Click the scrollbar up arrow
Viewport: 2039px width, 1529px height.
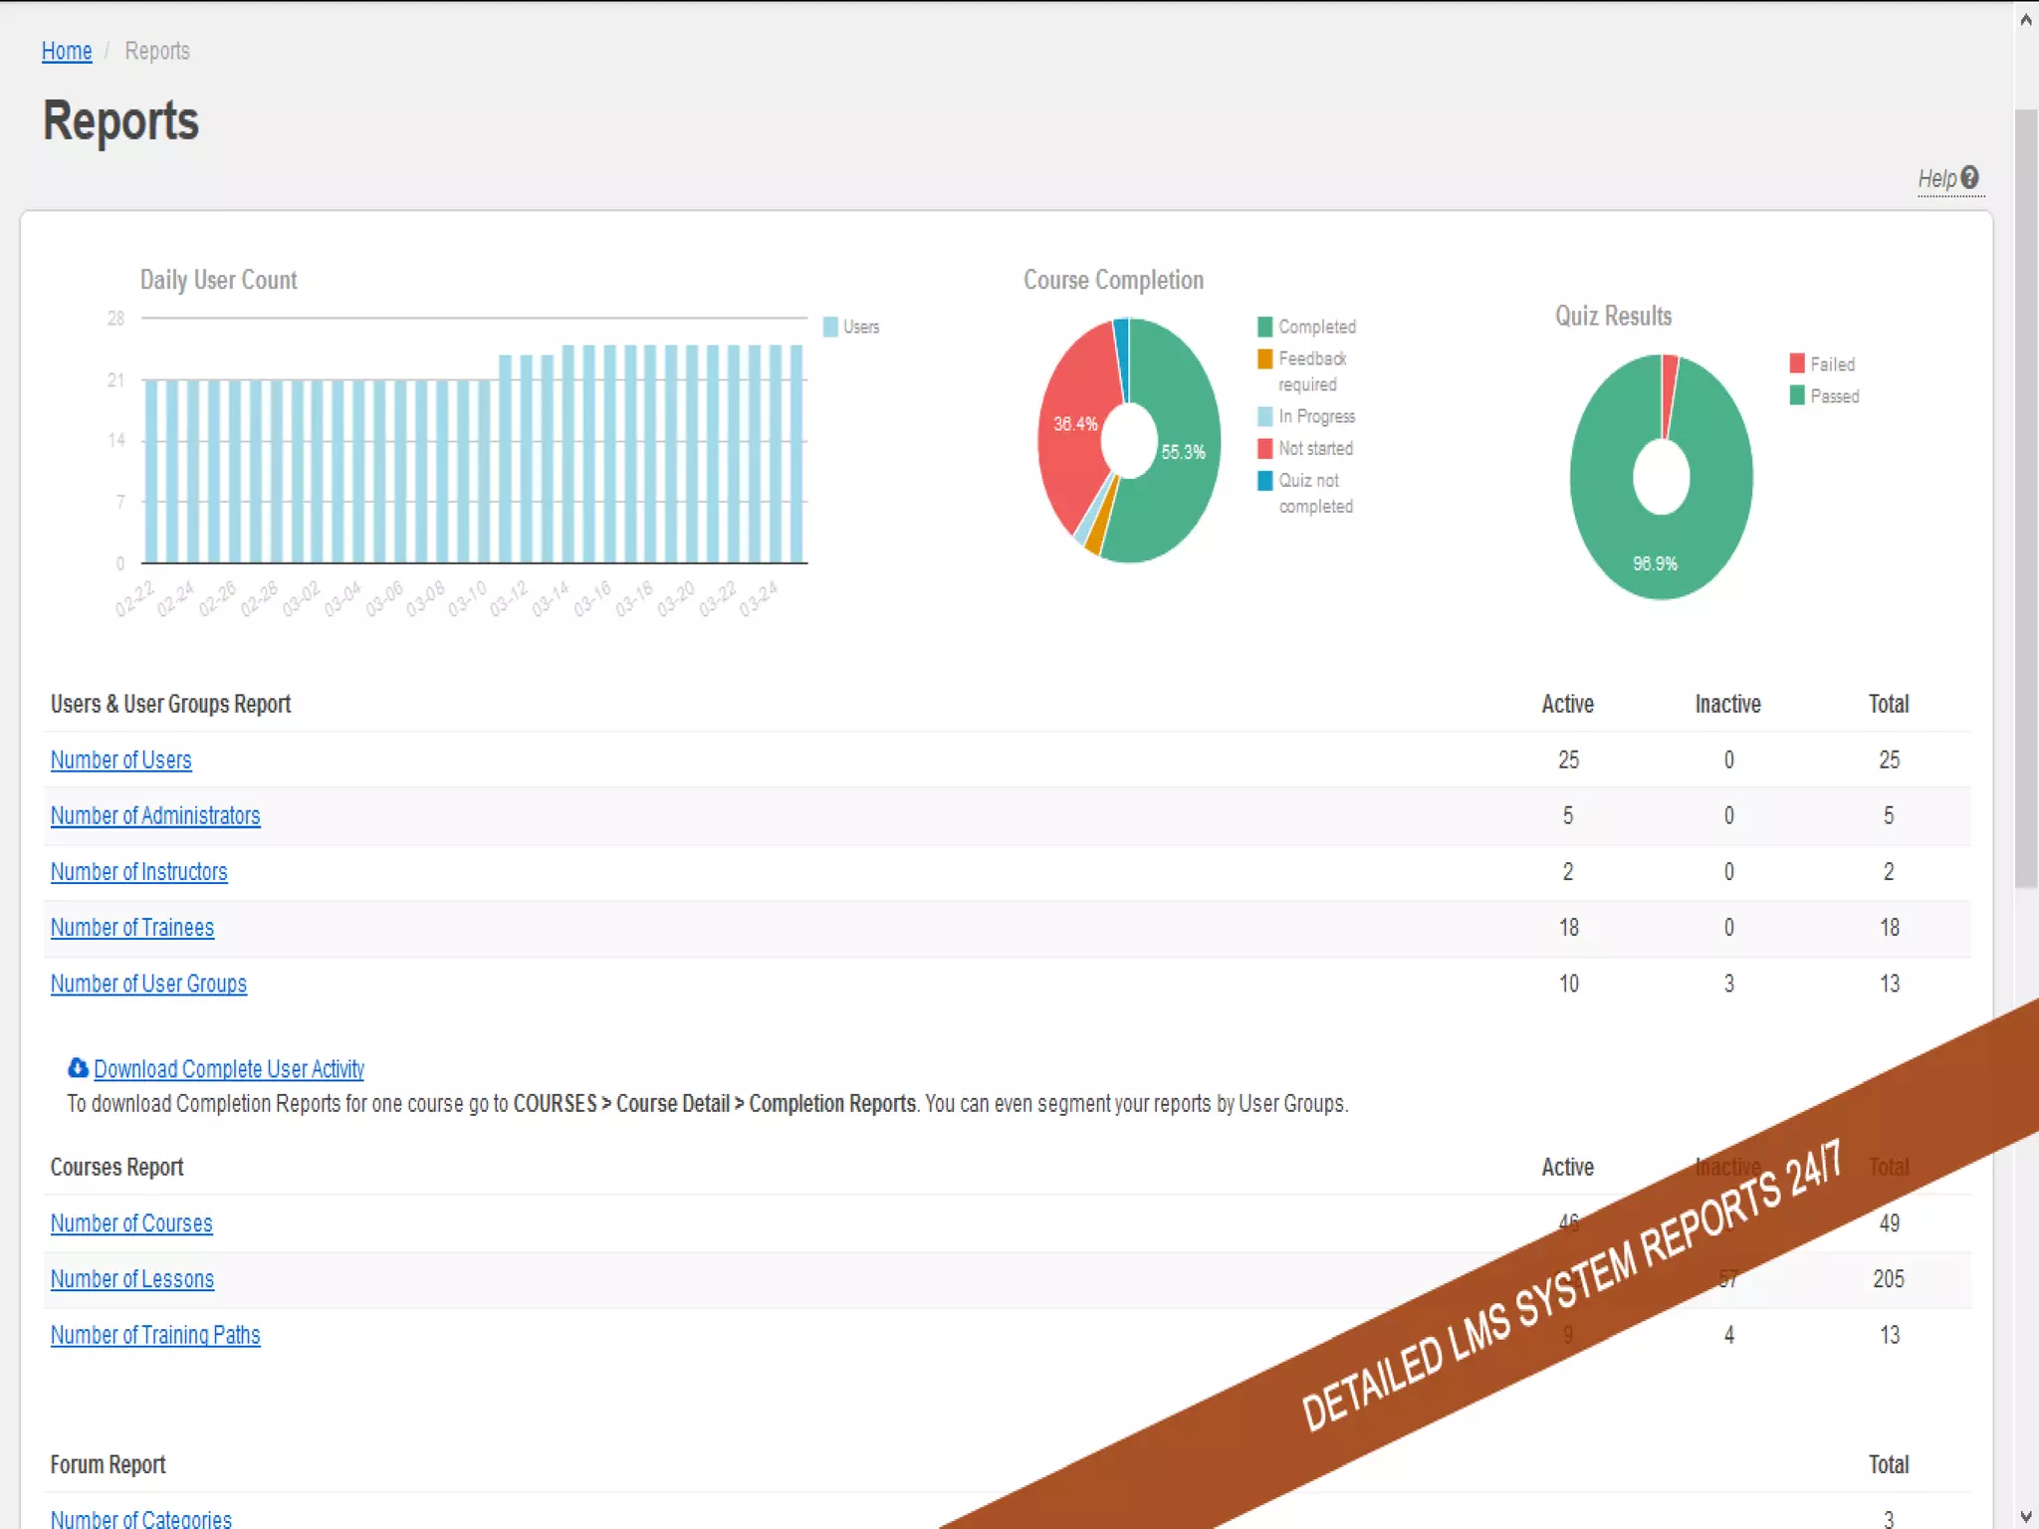click(2026, 19)
